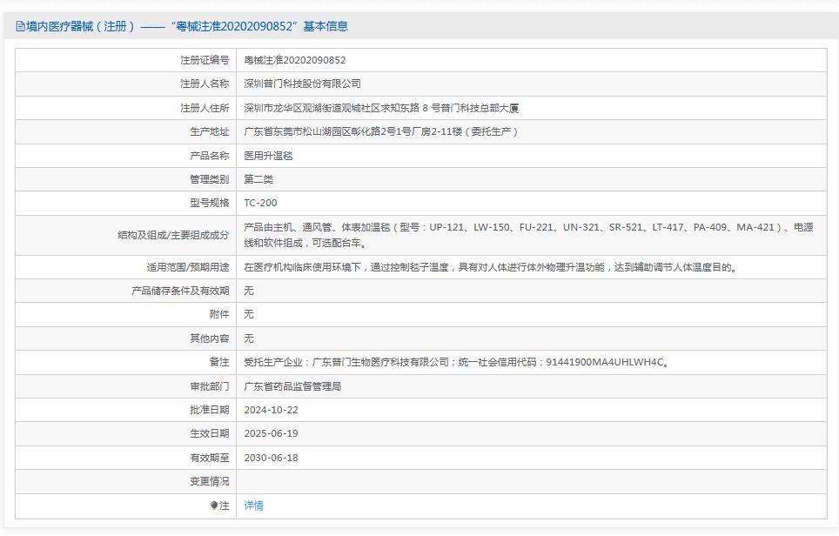Viewport: 839px width, 536px height.
Task: Click the 批准日期 label
Action: [209, 410]
